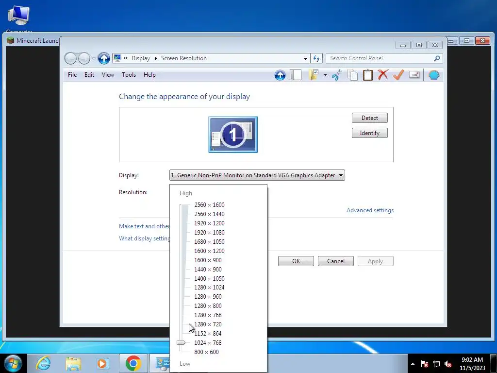Image resolution: width=497 pixels, height=373 pixels.
Task: Open Windows Explorer from the taskbar
Action: tap(73, 363)
